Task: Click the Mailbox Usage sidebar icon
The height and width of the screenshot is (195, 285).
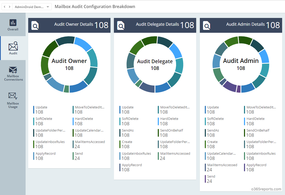Action: pyautogui.click(x=13, y=99)
